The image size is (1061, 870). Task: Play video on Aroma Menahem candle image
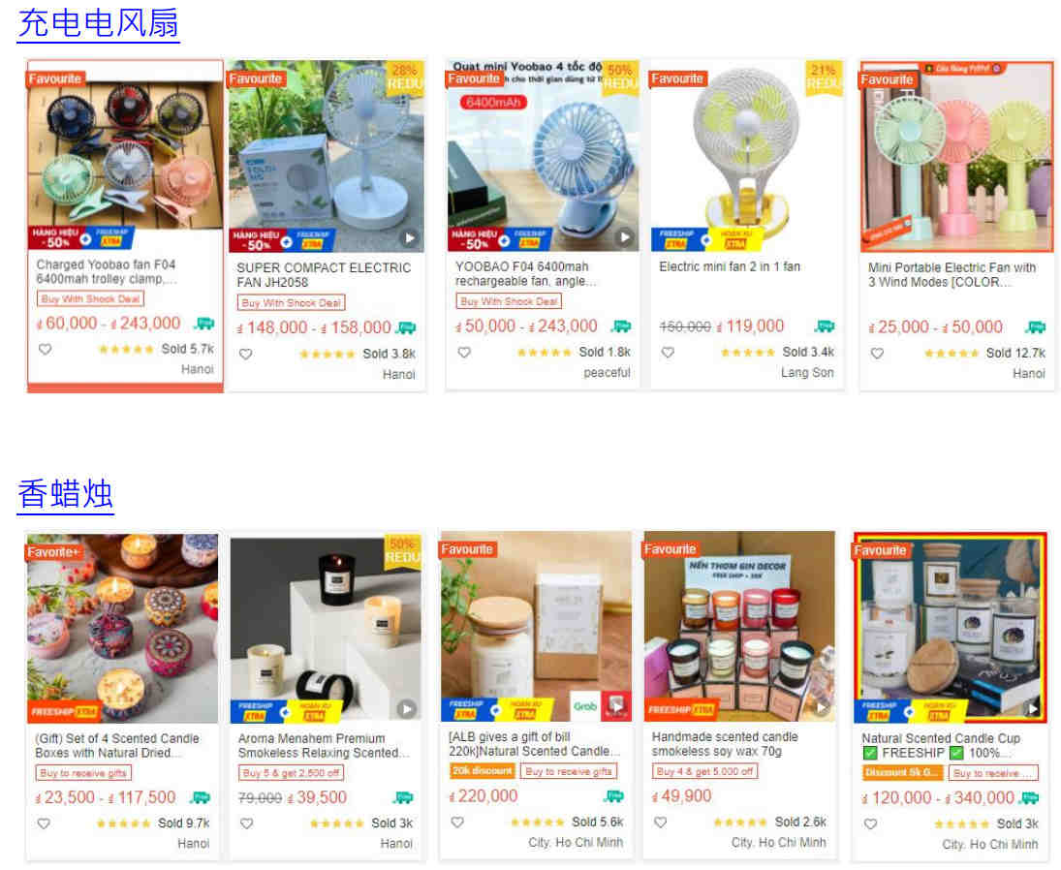pos(406,709)
